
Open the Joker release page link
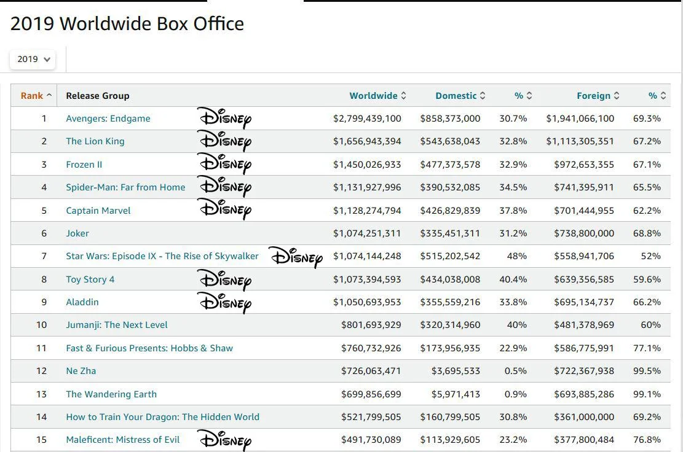(x=77, y=233)
